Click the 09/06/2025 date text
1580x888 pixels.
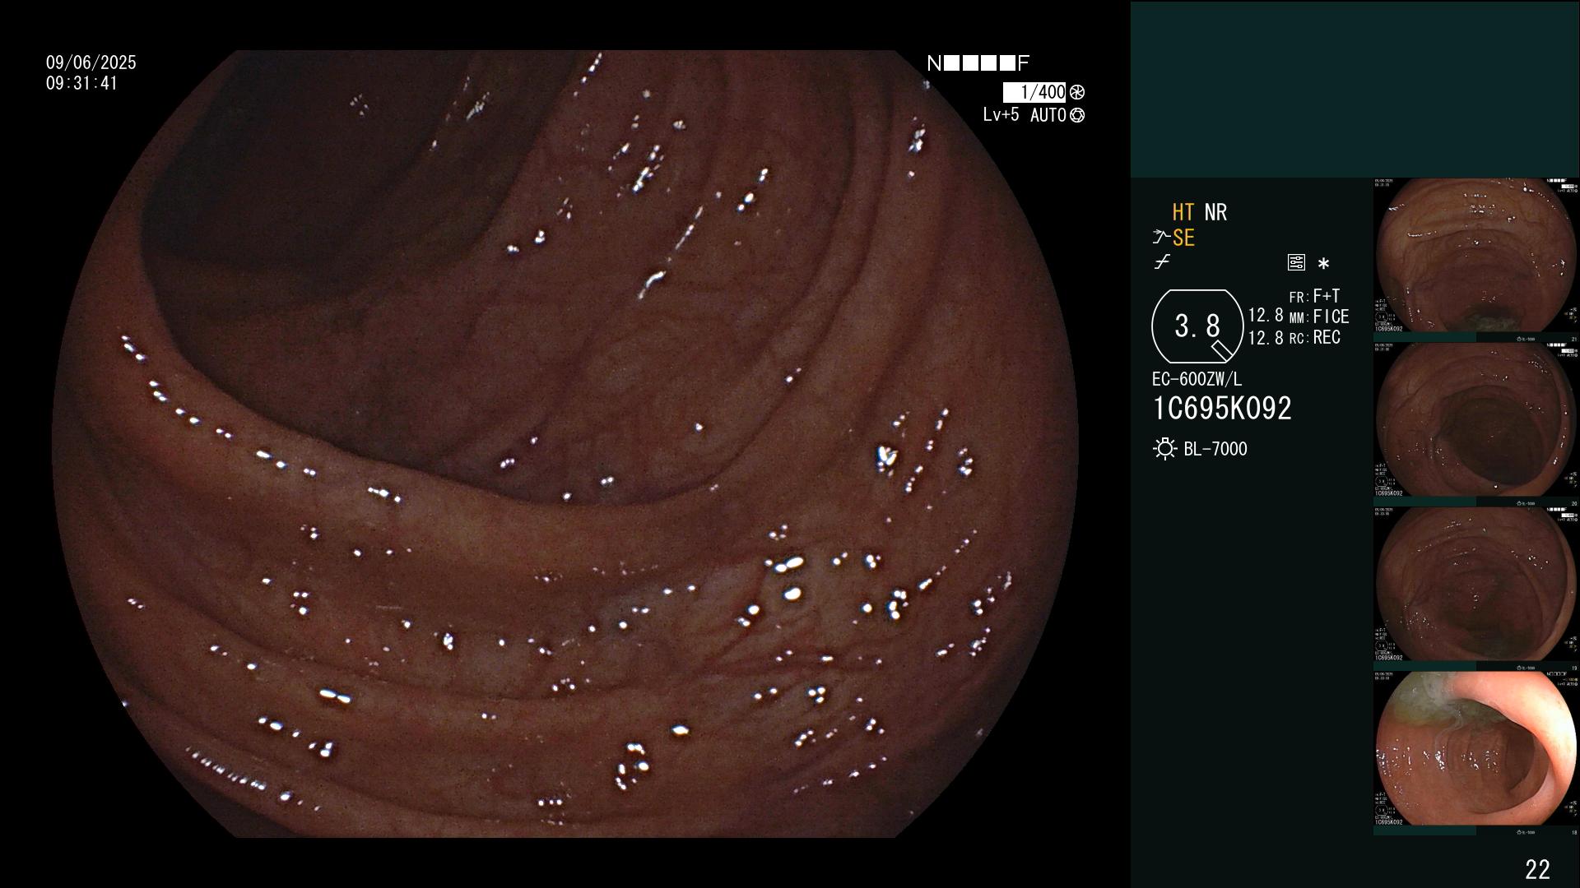point(91,62)
